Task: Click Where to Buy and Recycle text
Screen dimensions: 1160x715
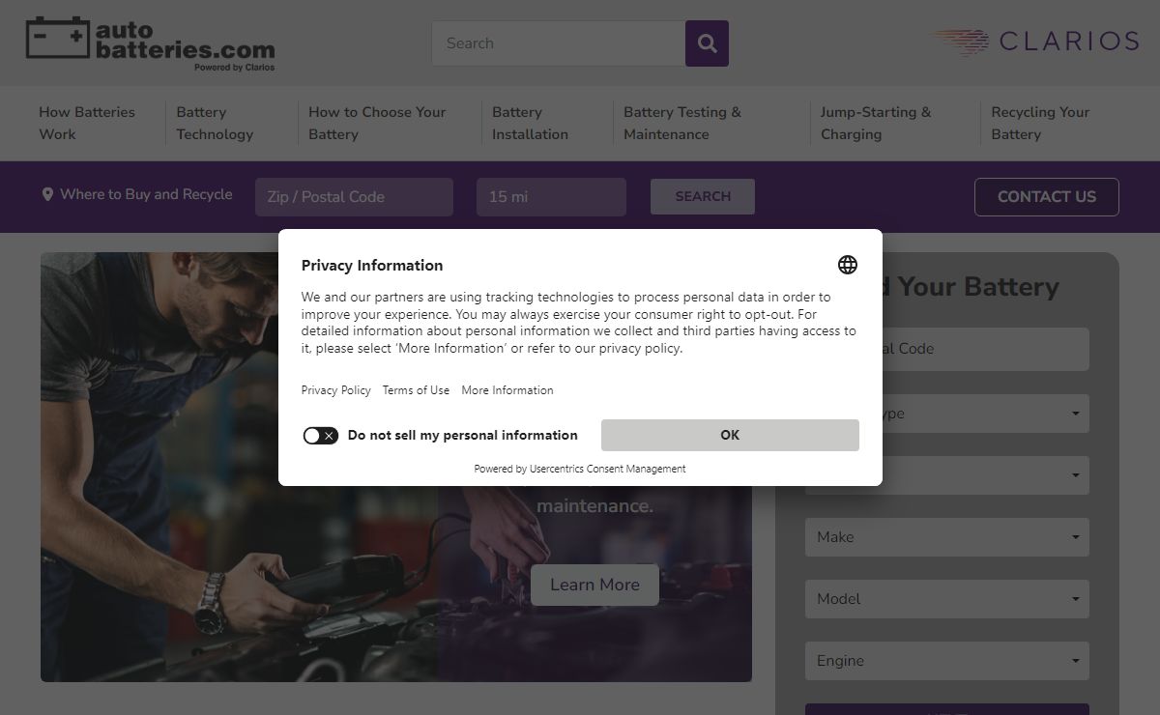Action: click(146, 194)
